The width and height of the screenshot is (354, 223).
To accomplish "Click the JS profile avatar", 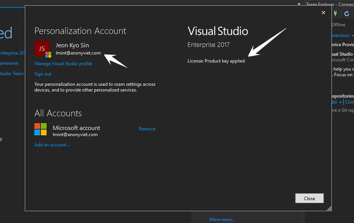I will 42,49.
